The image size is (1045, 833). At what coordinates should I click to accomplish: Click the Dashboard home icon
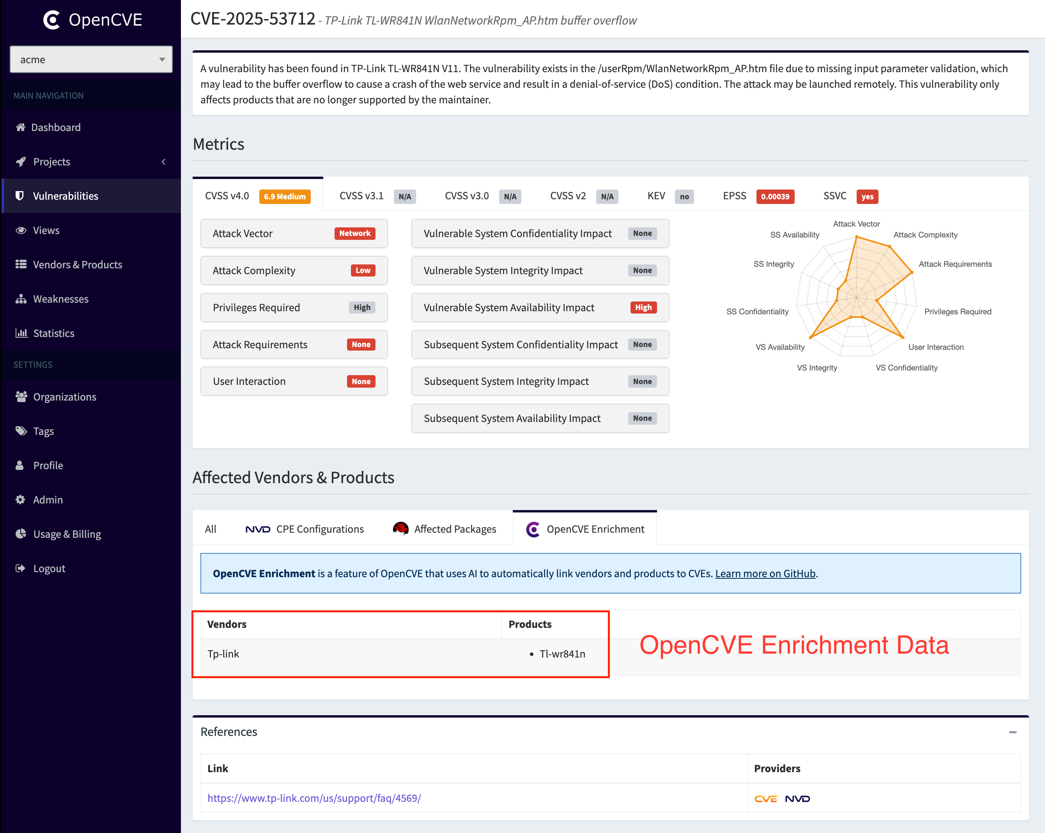click(x=20, y=127)
